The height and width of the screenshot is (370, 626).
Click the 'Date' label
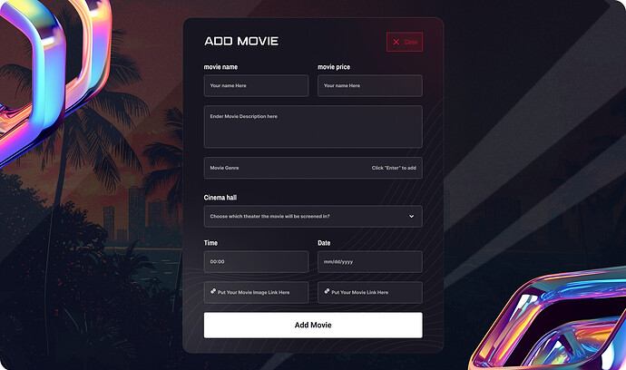coord(324,243)
